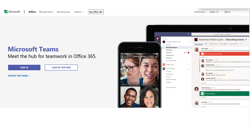Viewport: 250px width, 130px height.
Task: Click the add tab plus icon
Action: pos(241,44)
